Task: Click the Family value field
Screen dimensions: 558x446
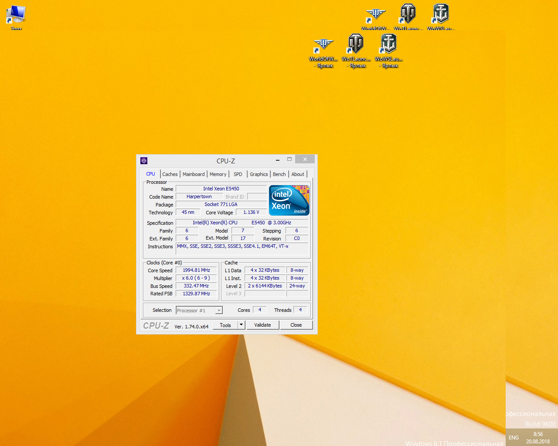Action: coord(187,230)
